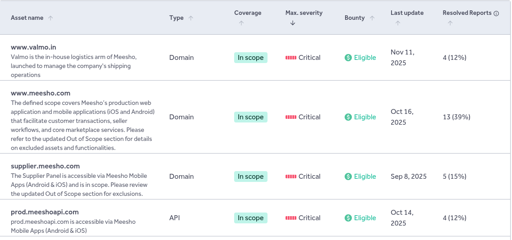Click Critical label for www.valmo.in

309,58
